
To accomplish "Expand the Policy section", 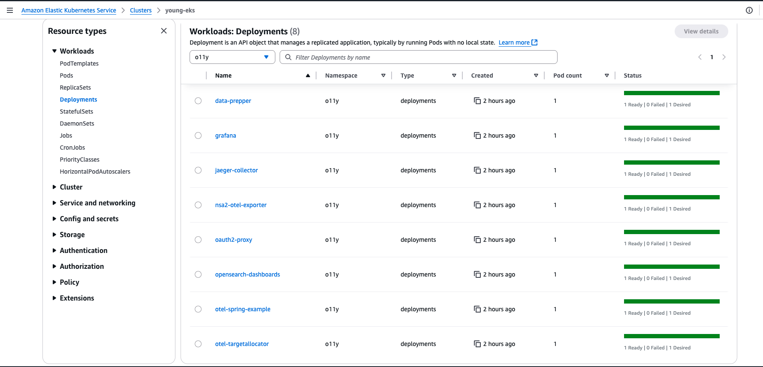I will pyautogui.click(x=54, y=282).
